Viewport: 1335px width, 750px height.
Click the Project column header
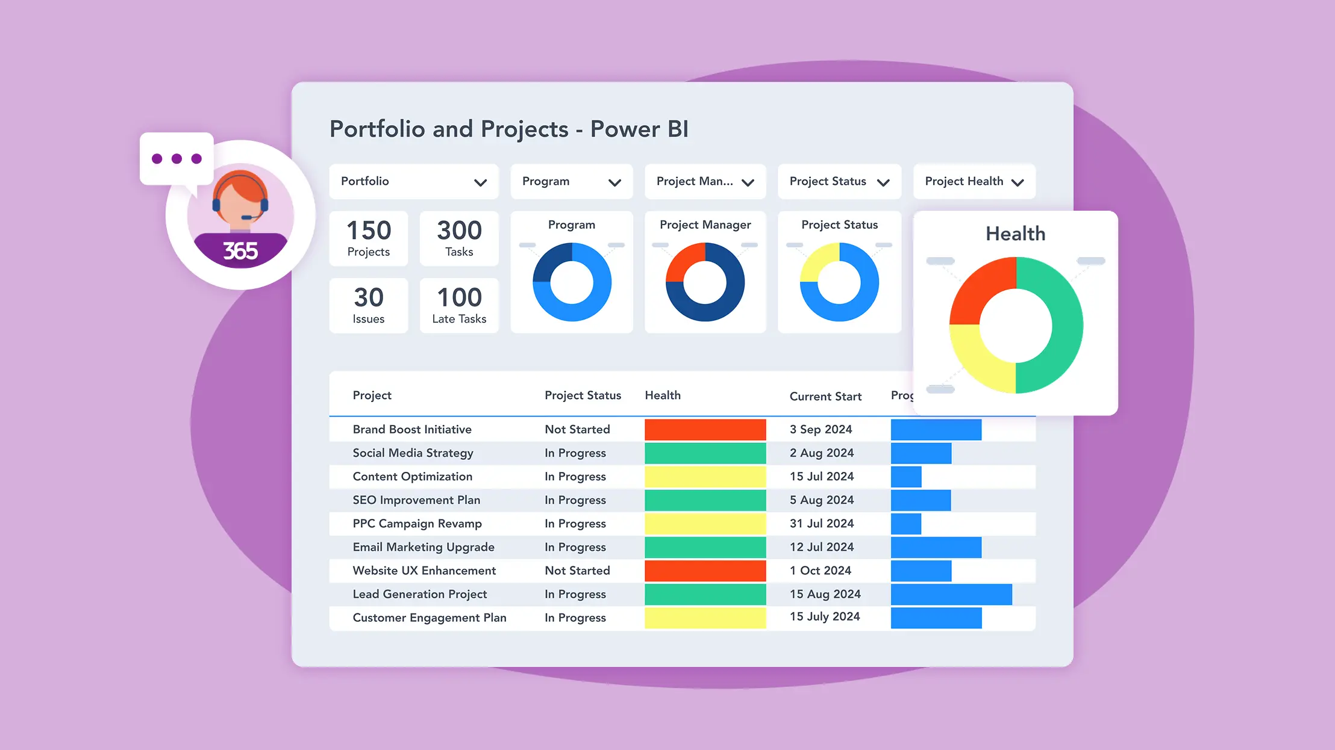tap(372, 395)
